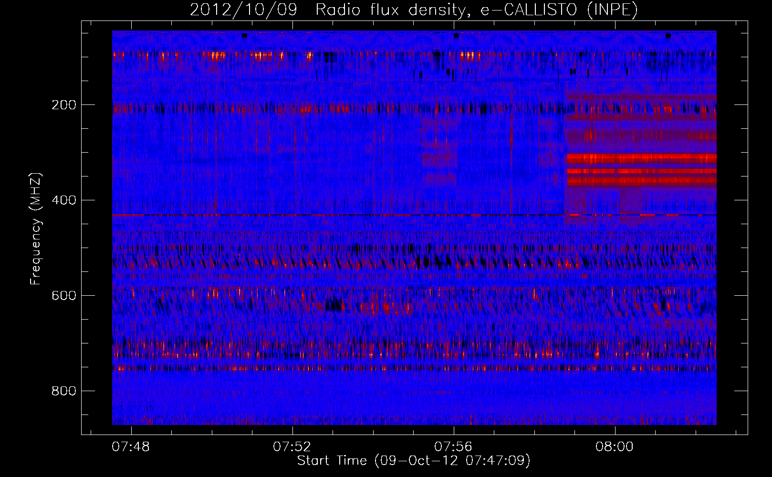Click the 'Frequency (MHZ)' axis label

tap(36, 228)
